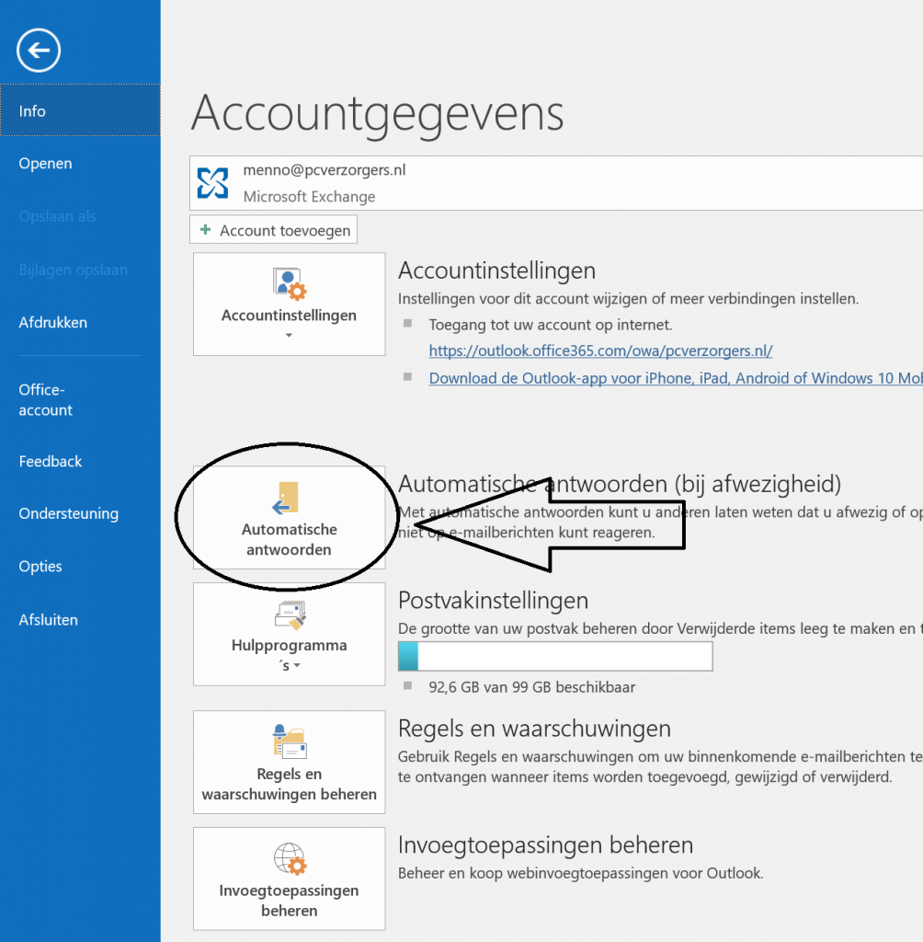Select Openen in the left menu

coord(46,164)
